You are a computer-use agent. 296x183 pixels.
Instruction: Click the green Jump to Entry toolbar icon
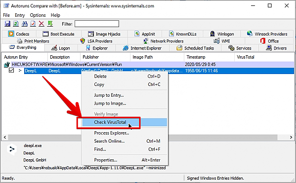[x=50, y=24]
